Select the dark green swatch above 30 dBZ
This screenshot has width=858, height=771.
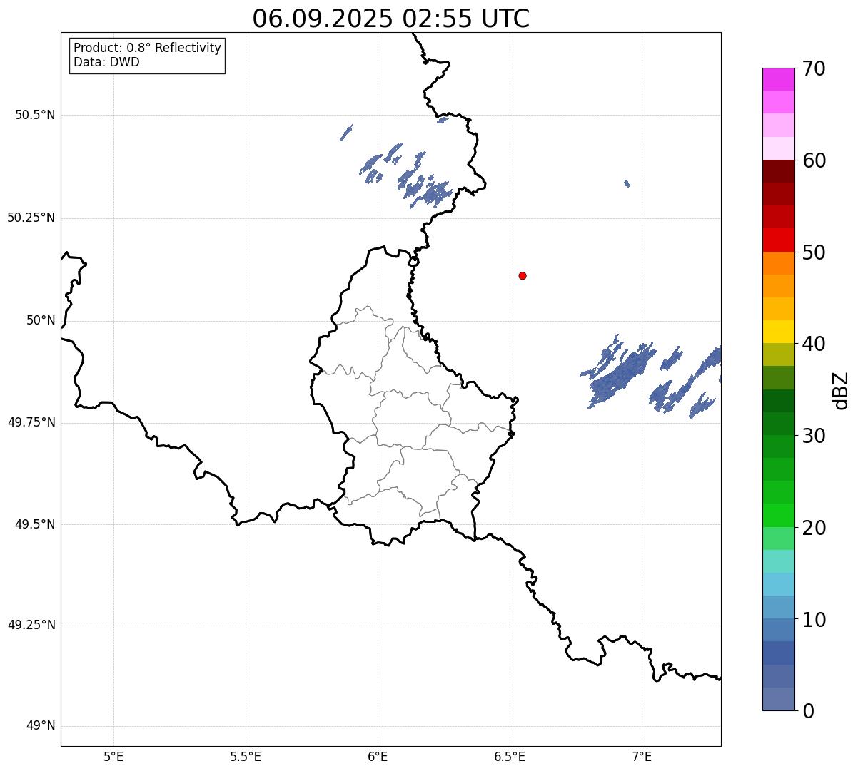coord(778,424)
